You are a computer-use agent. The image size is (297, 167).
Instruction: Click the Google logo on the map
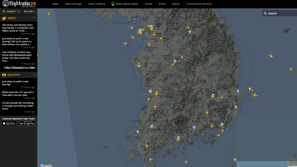click(46, 166)
